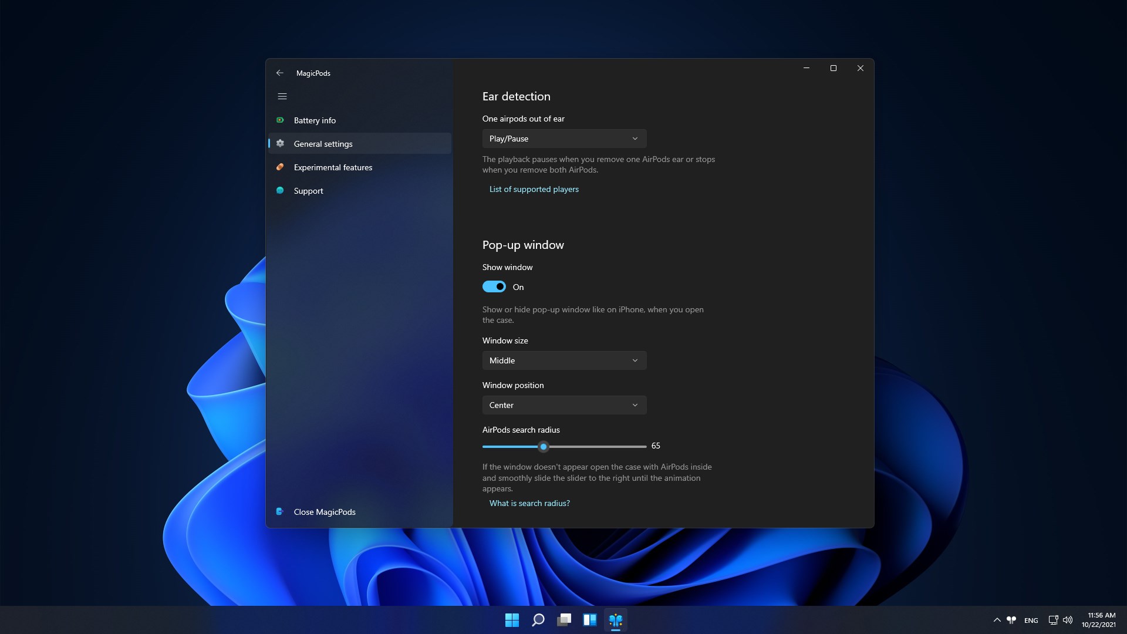Click the AirPods system tray icon

(x=1011, y=620)
